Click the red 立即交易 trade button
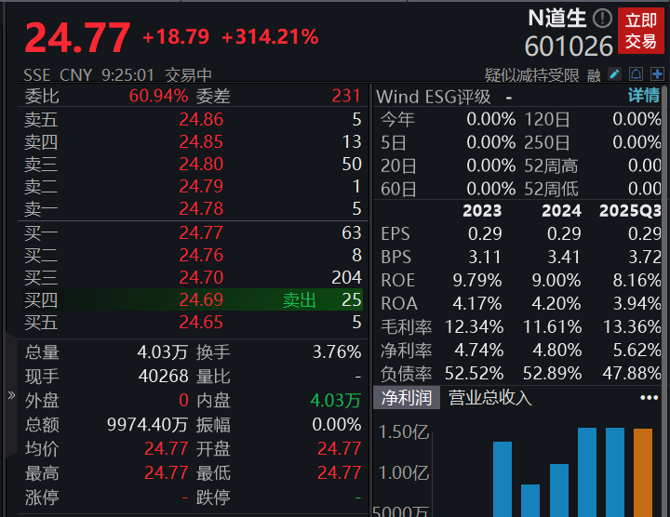 tap(640, 31)
